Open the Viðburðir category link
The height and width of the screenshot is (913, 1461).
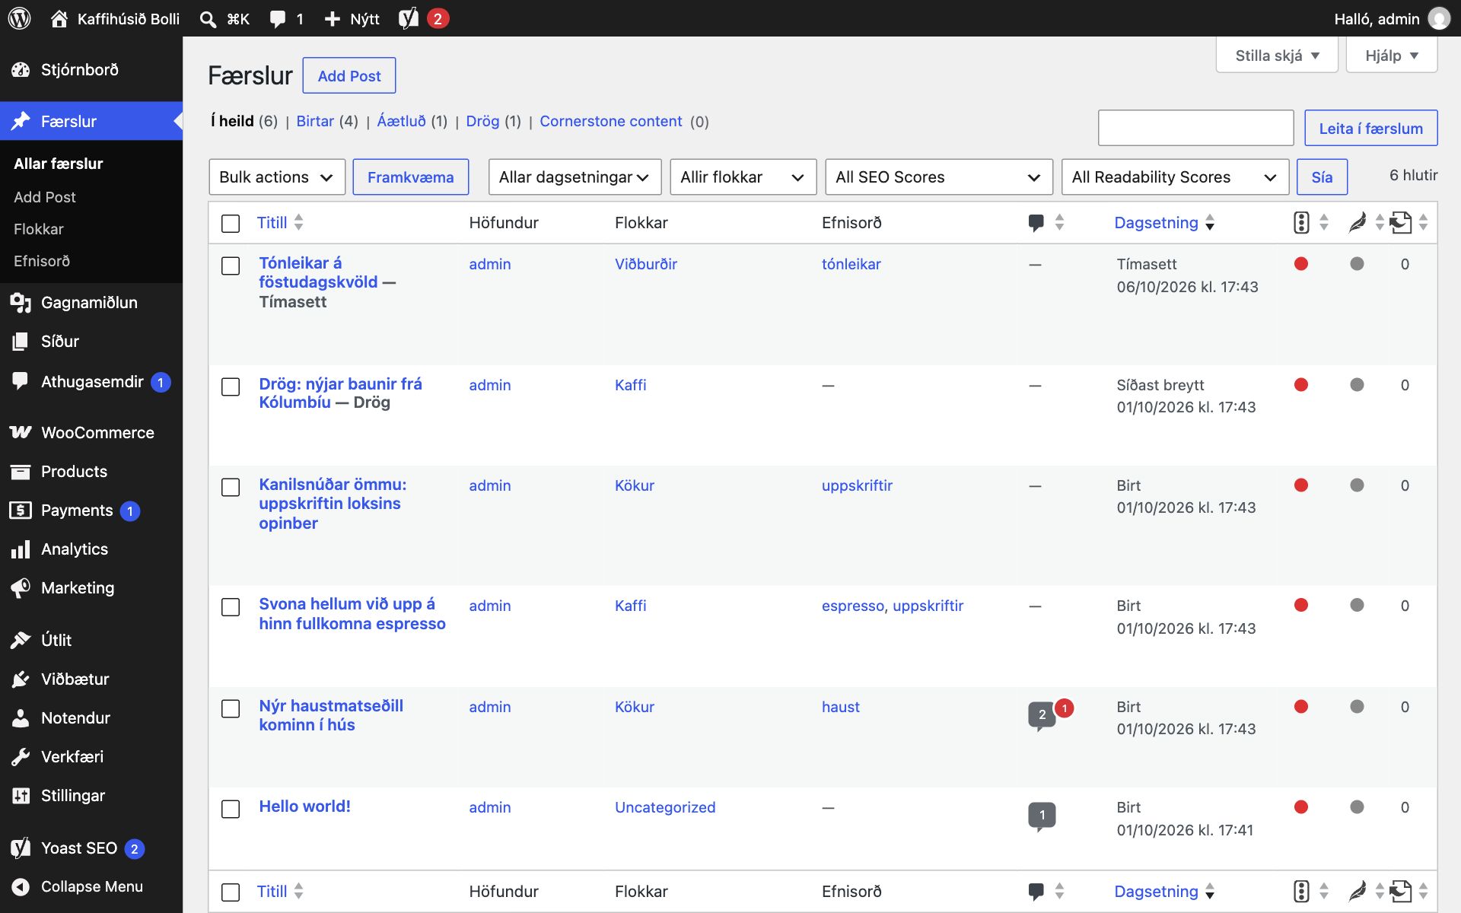646,265
